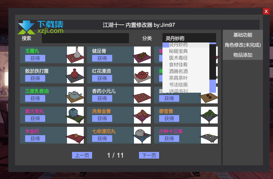273x179 pixels.
Task: Click the 健足膏 item image
Action: click(x=142, y=55)
